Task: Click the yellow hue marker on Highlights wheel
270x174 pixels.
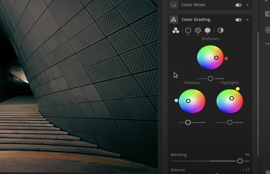Action: (x=238, y=89)
